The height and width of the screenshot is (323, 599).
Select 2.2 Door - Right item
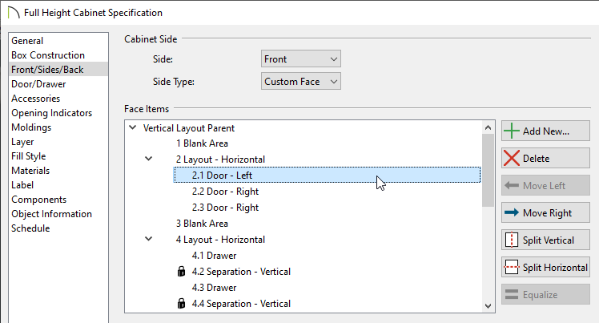(225, 192)
